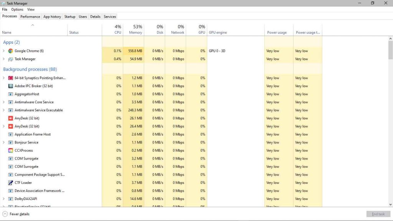Image resolution: width=393 pixels, height=221 pixels.
Task: Open the View menu
Action: pos(31,10)
